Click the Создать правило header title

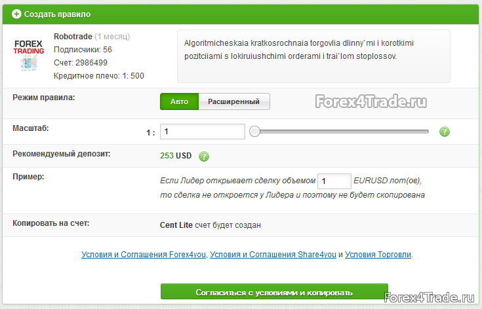pyautogui.click(x=57, y=14)
